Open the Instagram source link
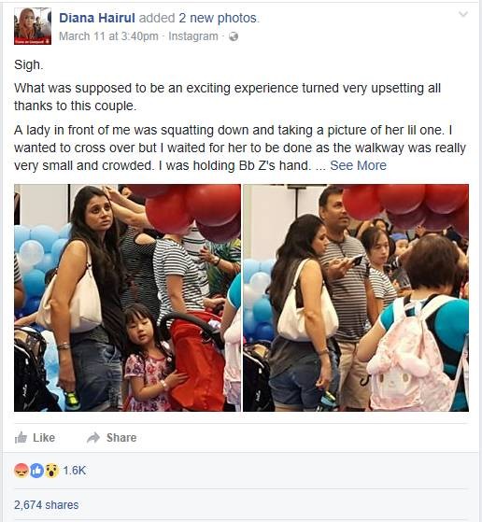This screenshot has height=522, width=482. [193, 36]
